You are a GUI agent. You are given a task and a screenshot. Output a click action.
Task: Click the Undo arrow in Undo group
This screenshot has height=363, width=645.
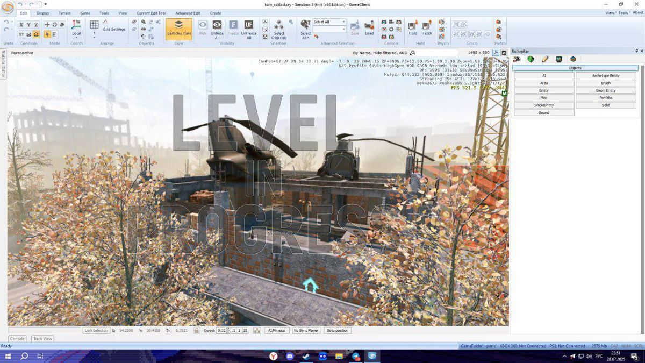click(6, 23)
